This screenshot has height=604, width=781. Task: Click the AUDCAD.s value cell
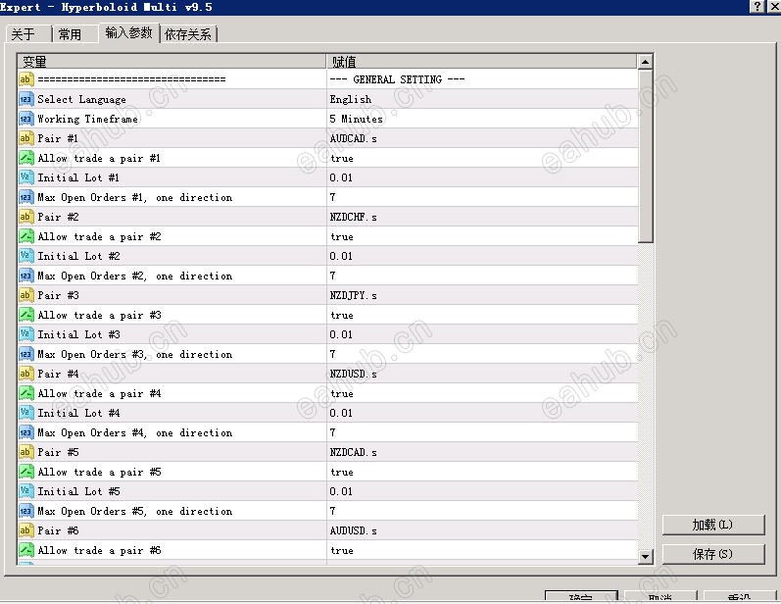482,138
